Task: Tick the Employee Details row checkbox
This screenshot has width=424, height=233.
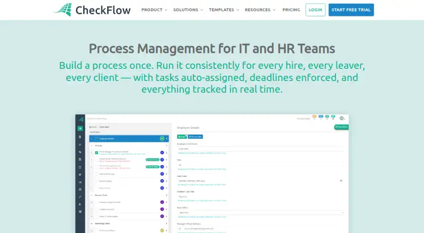Action: [x=96, y=139]
